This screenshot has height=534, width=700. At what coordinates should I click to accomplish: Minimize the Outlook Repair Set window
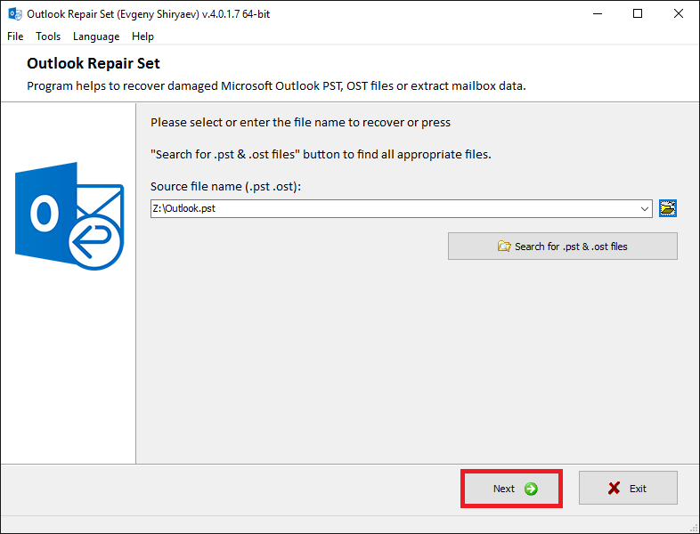598,14
